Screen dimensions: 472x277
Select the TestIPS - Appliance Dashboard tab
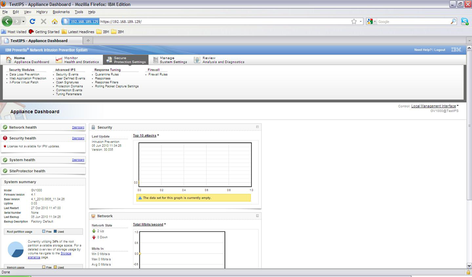tap(41, 40)
